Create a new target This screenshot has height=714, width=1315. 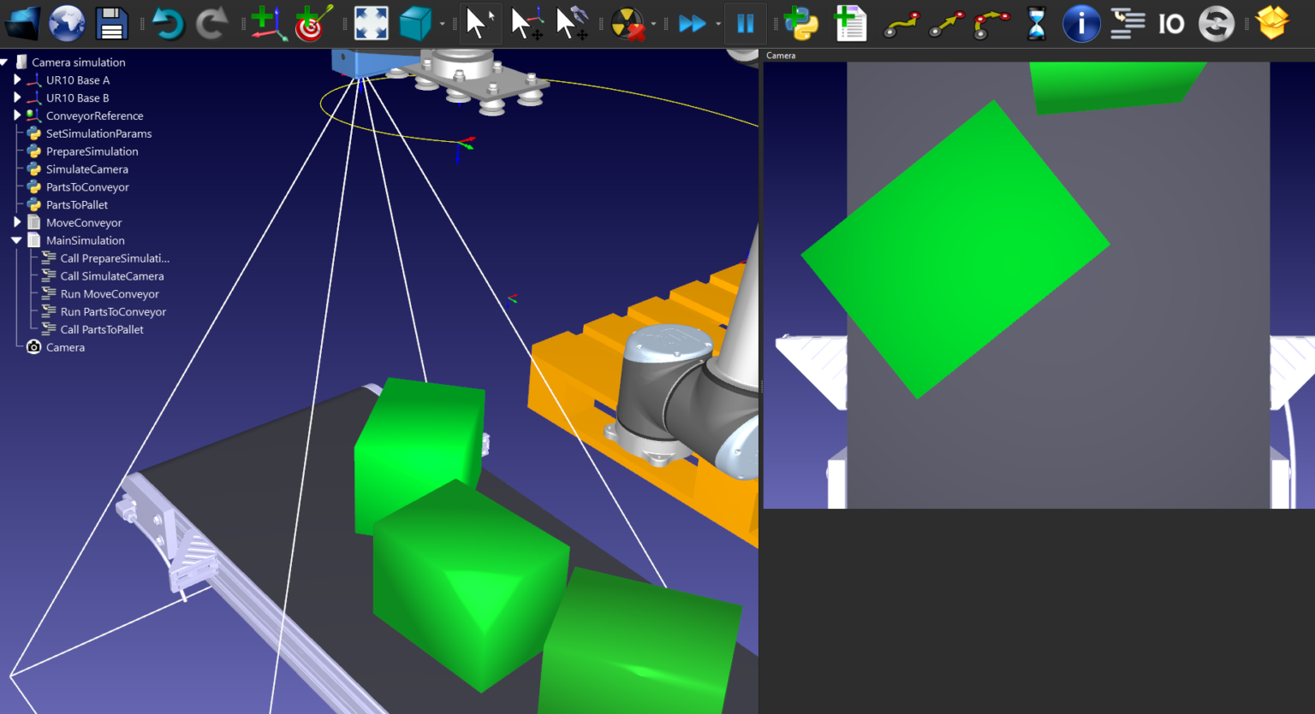[x=309, y=23]
